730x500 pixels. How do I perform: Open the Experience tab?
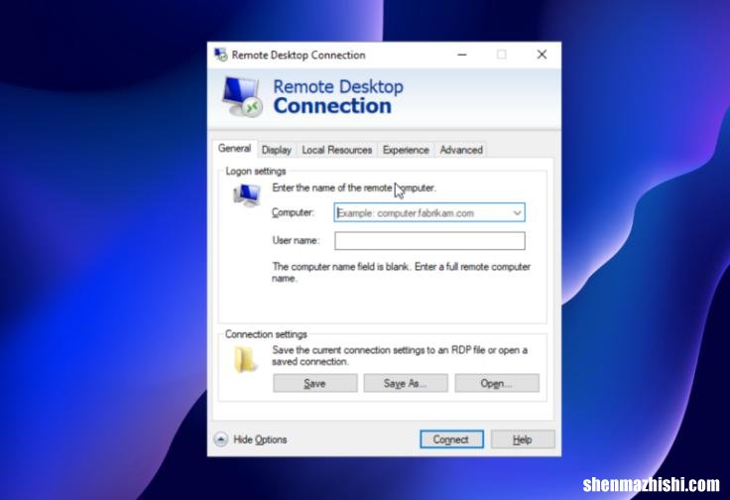[406, 150]
